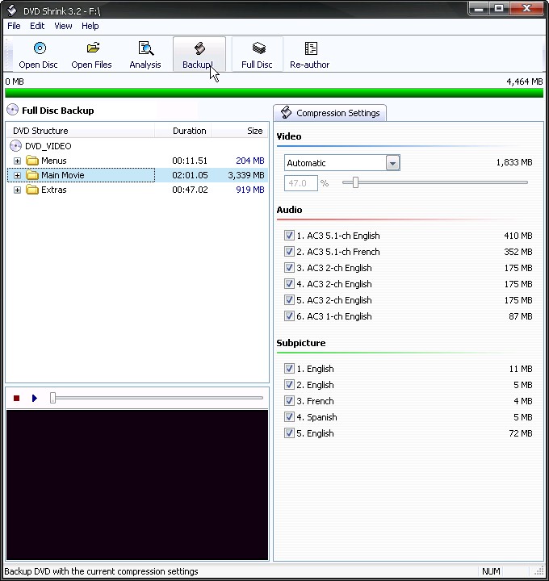Click the green disc capacity bar
The image size is (549, 581).
(x=274, y=93)
